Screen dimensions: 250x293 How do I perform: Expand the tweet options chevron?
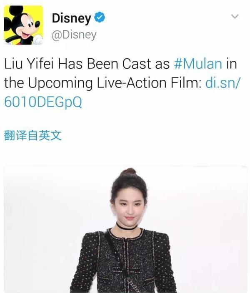[235, 17]
